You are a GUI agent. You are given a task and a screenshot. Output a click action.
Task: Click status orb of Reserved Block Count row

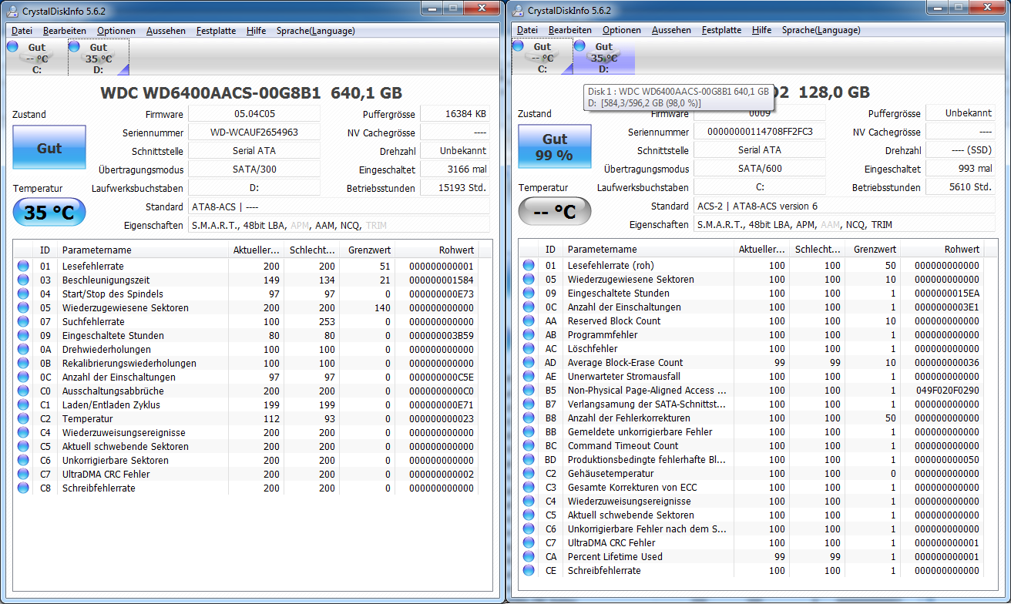tap(529, 320)
